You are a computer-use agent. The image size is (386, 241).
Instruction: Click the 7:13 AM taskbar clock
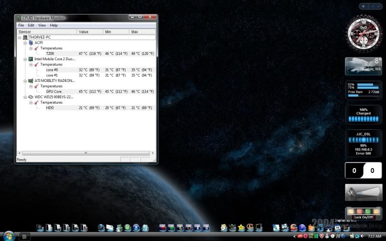click(374, 236)
